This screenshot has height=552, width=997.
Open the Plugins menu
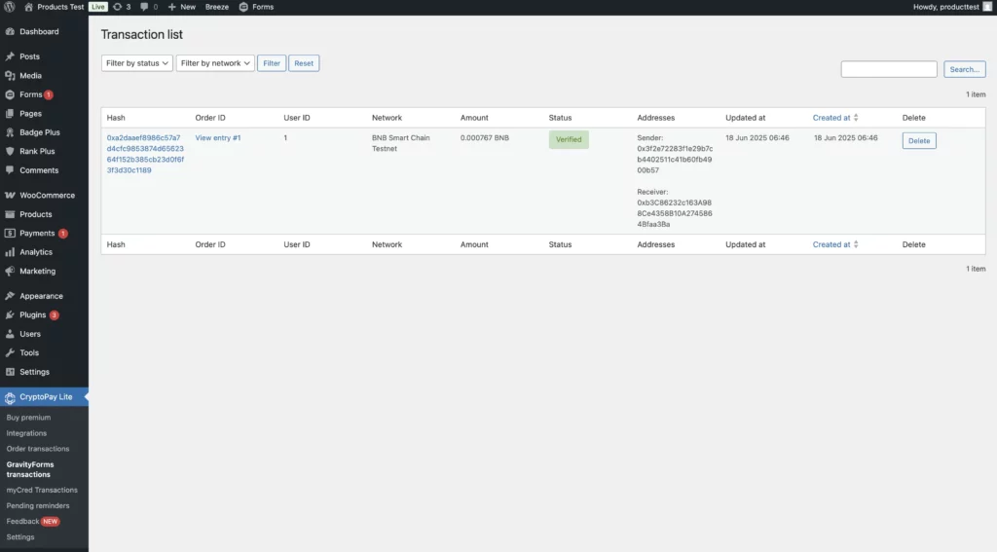pos(32,315)
